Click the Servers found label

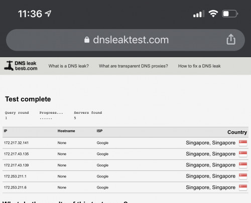pyautogui.click(x=88, y=113)
